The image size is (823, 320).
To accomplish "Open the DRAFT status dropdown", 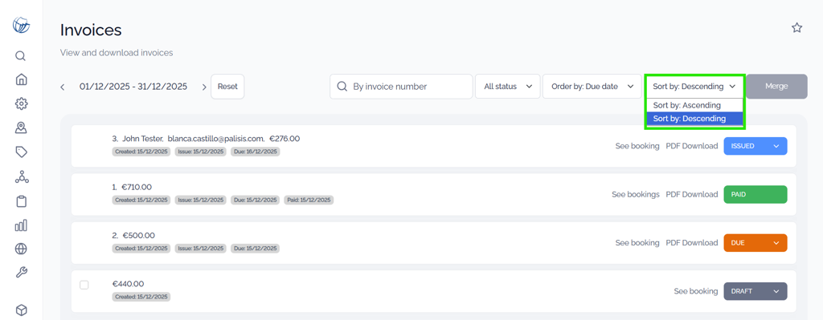I will pos(755,291).
